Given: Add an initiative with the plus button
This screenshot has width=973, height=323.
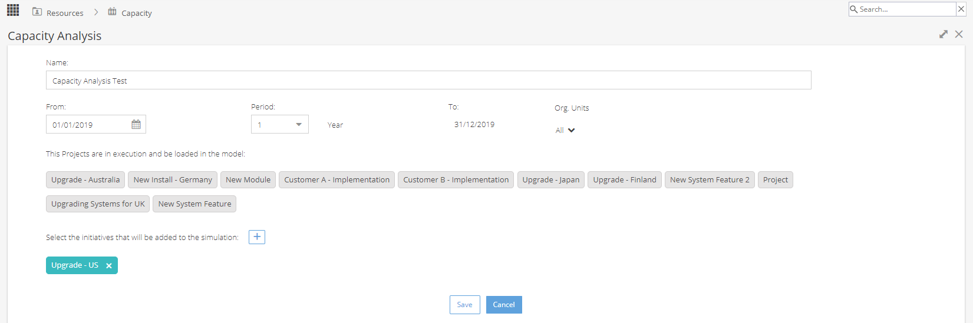Looking at the screenshot, I should coord(257,237).
